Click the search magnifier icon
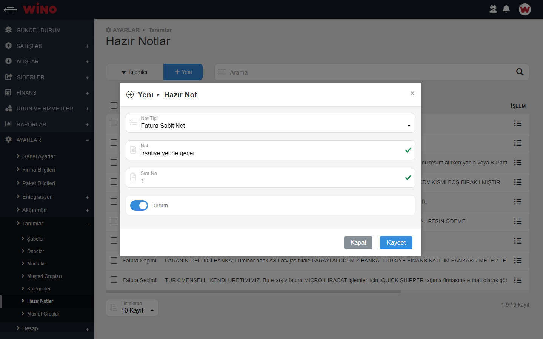The image size is (543, 339). pos(520,72)
